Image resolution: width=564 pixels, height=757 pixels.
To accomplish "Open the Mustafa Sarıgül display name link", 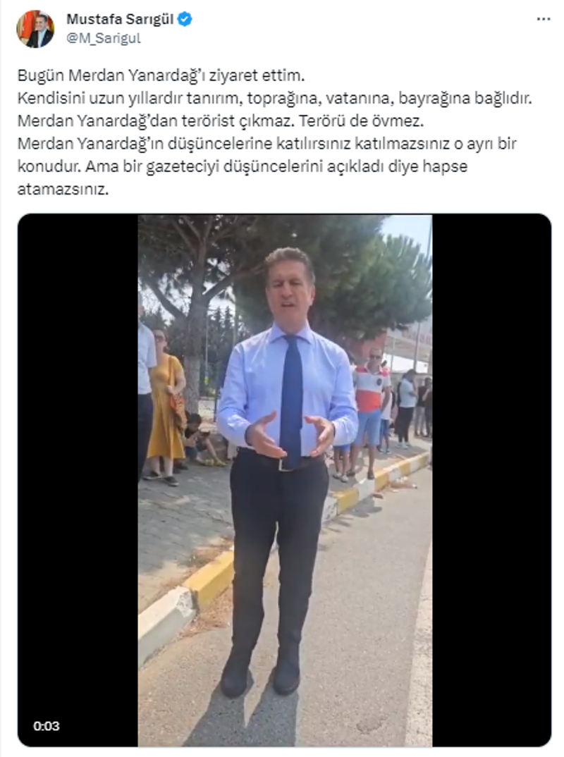I will coord(120,19).
